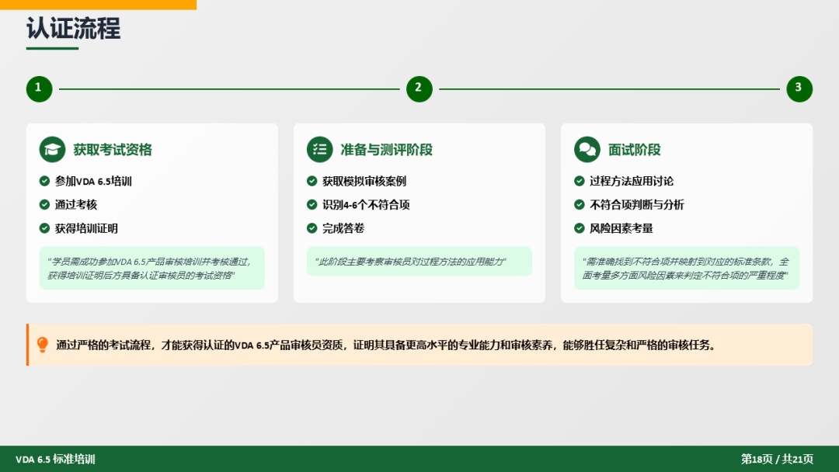Select step 3 circle on the timeline
Viewport: 839px width, 472px height.
coord(799,88)
